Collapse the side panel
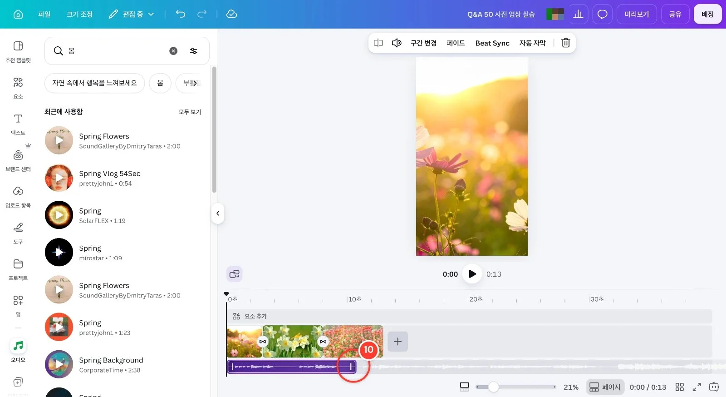This screenshot has width=726, height=397. pos(218,213)
